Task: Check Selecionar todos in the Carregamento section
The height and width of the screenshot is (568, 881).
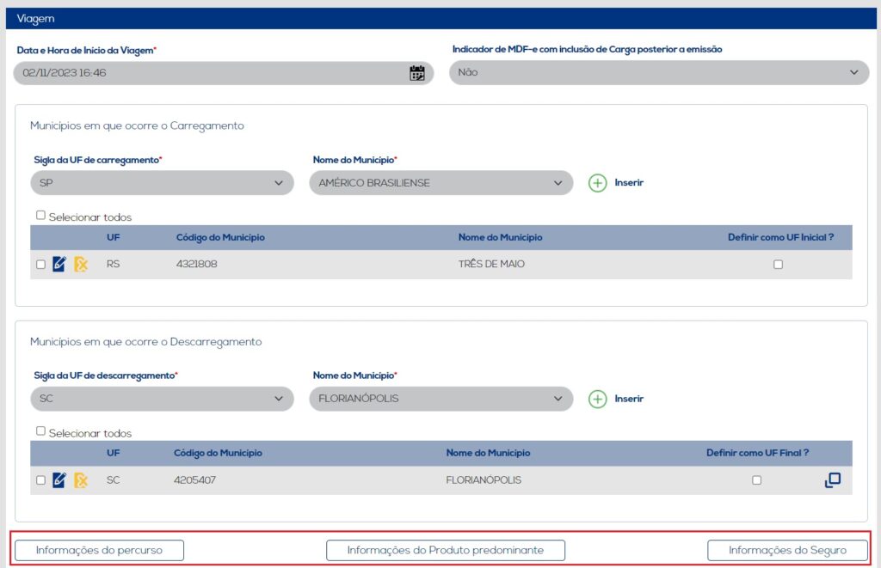Action: point(40,216)
